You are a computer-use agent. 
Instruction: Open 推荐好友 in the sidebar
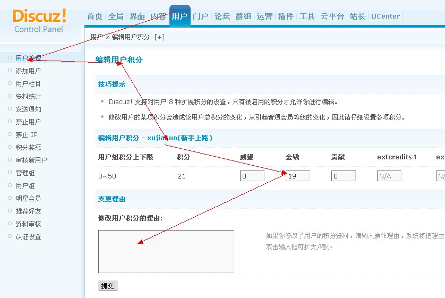tap(28, 211)
